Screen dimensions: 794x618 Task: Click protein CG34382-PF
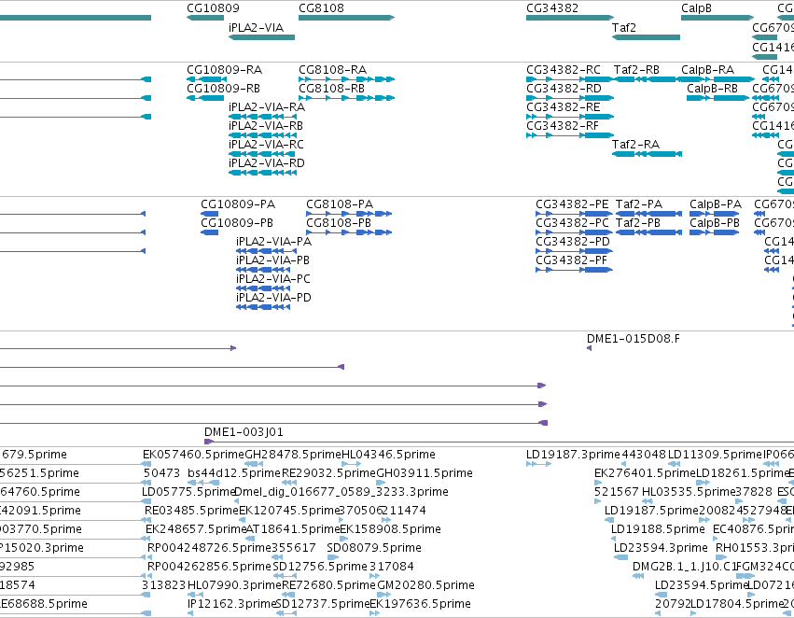pos(572,260)
